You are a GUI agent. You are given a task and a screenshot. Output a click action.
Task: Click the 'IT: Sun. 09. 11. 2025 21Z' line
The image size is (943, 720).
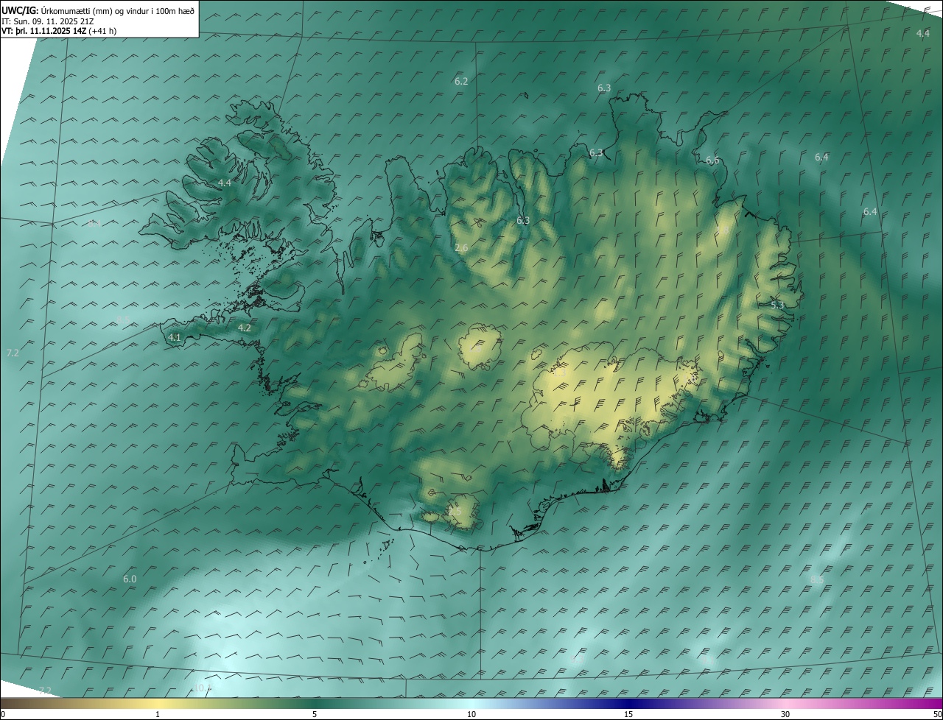point(49,21)
